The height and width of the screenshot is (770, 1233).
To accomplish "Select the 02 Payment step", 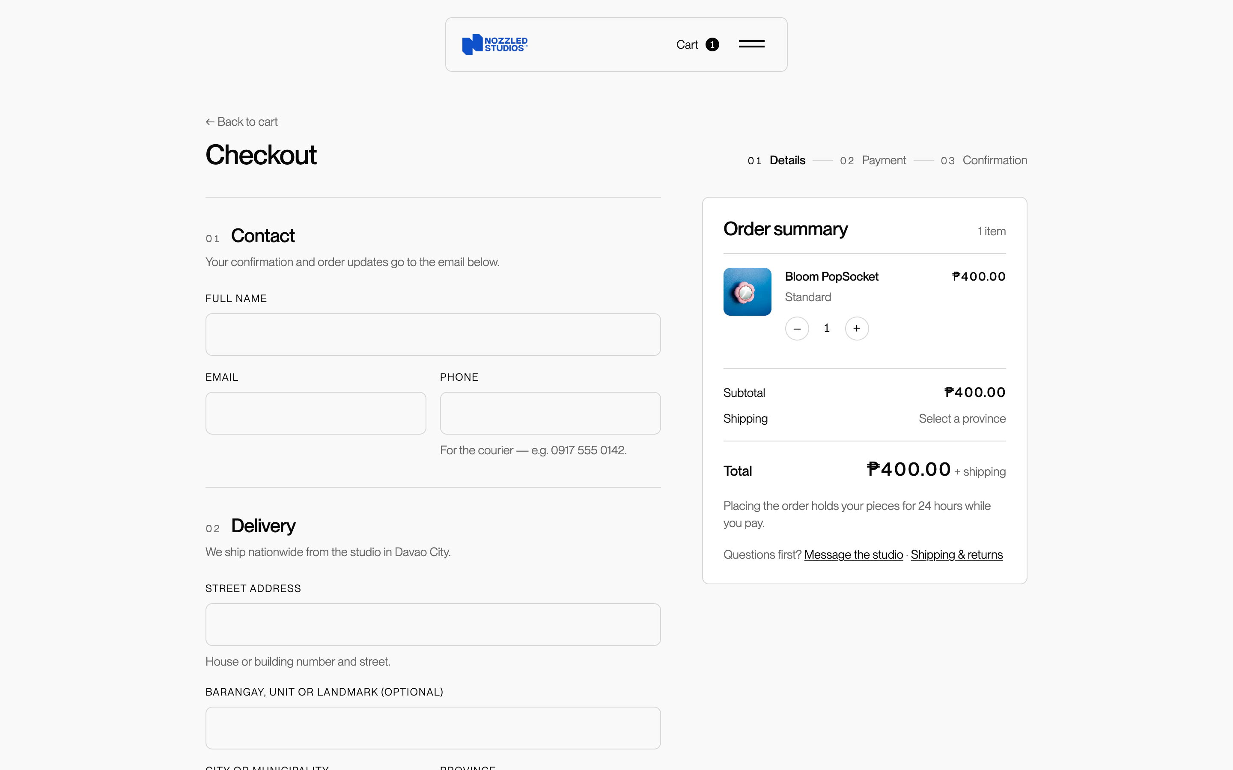I will click(x=873, y=160).
